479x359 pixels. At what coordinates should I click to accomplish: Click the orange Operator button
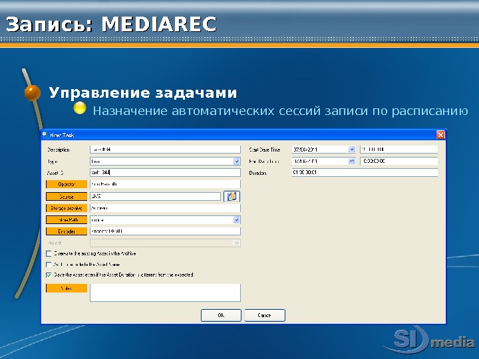tap(67, 184)
